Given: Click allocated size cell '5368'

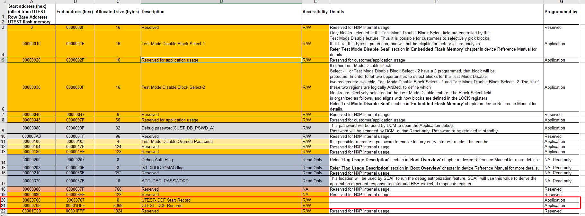Looking at the screenshot, I should [118, 205].
